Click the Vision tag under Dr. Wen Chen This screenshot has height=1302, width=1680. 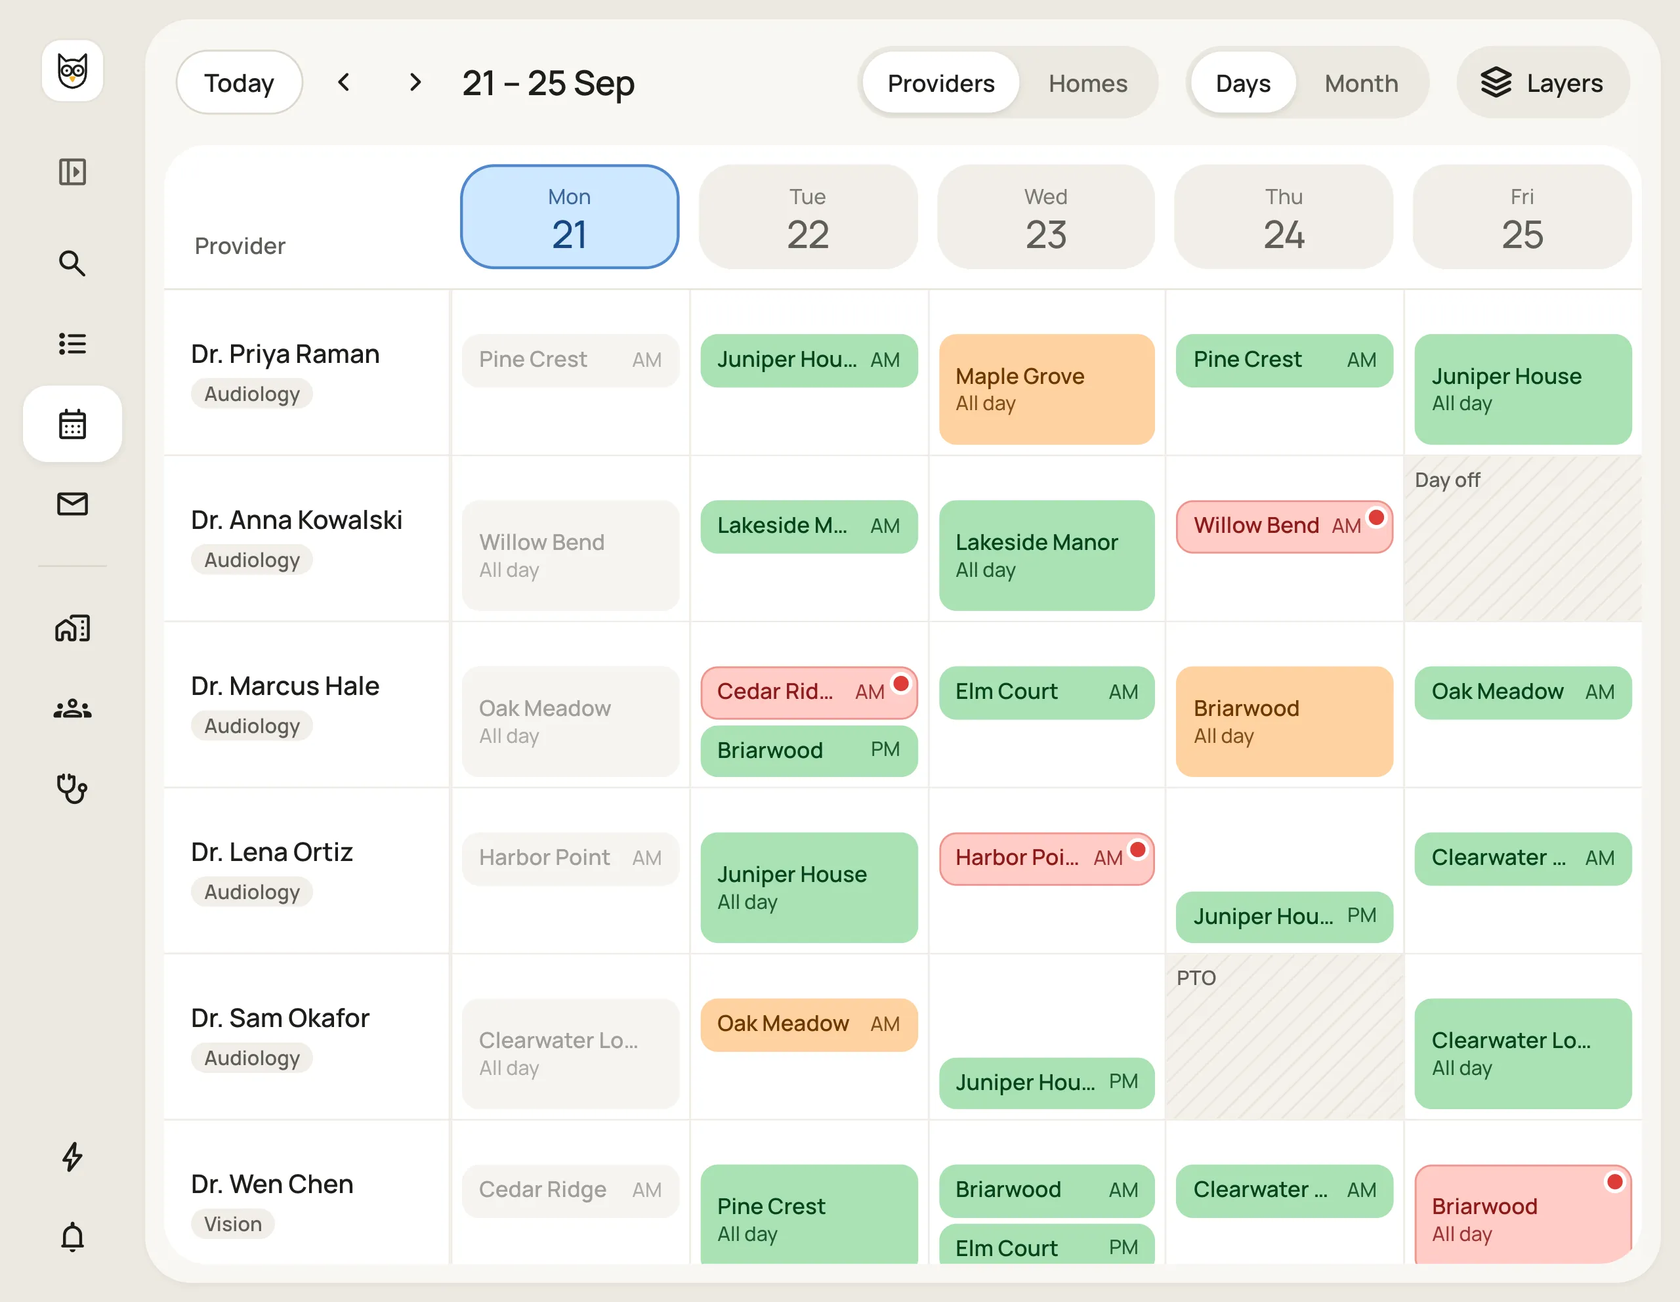coord(232,1223)
